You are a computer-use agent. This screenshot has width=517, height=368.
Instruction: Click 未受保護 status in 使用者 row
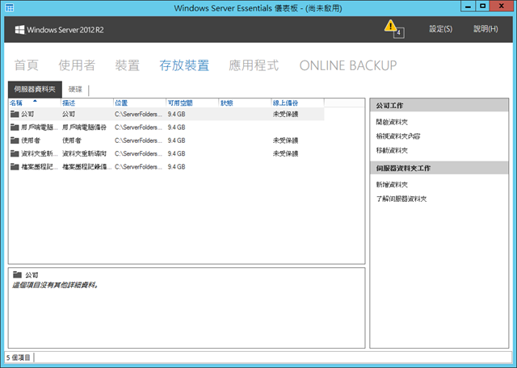(285, 140)
